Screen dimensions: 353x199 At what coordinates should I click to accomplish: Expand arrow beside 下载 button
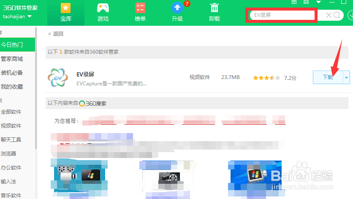click(x=346, y=77)
